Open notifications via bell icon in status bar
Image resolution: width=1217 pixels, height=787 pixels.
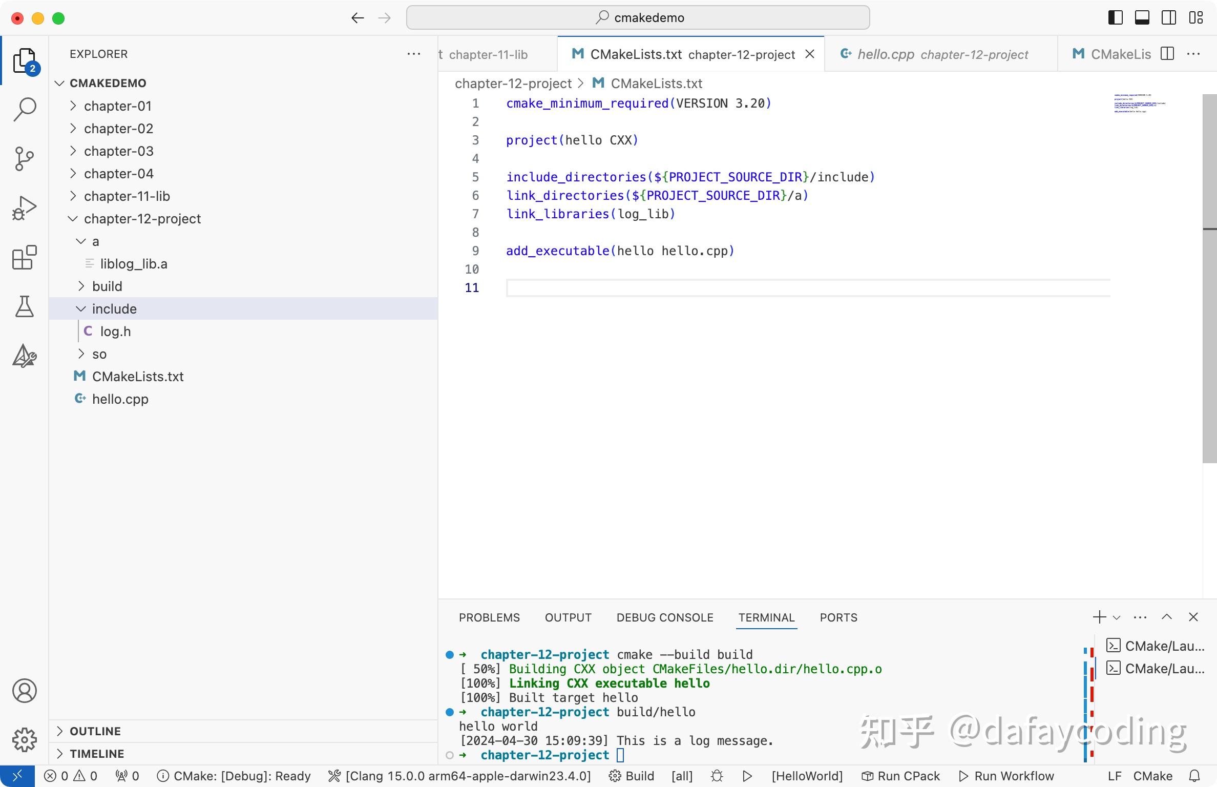pos(1195,776)
